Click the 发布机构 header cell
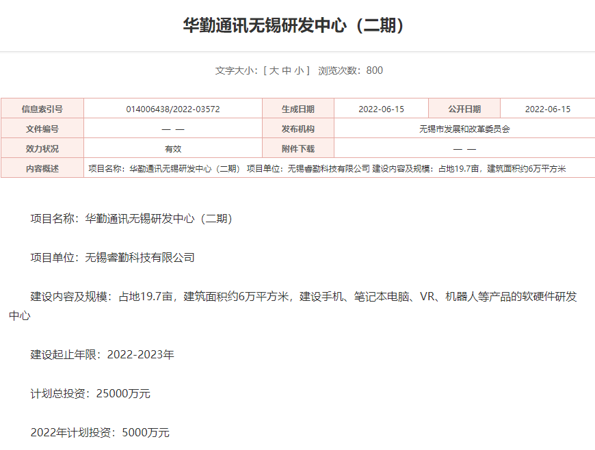Image resolution: width=595 pixels, height=450 pixels. (x=298, y=129)
